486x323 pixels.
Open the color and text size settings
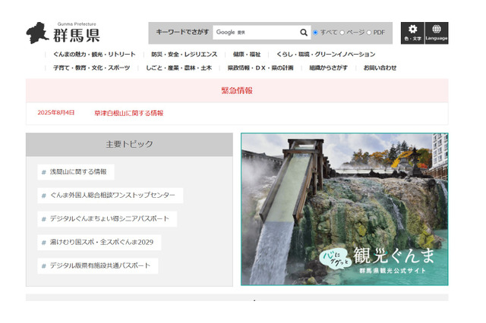pos(412,33)
